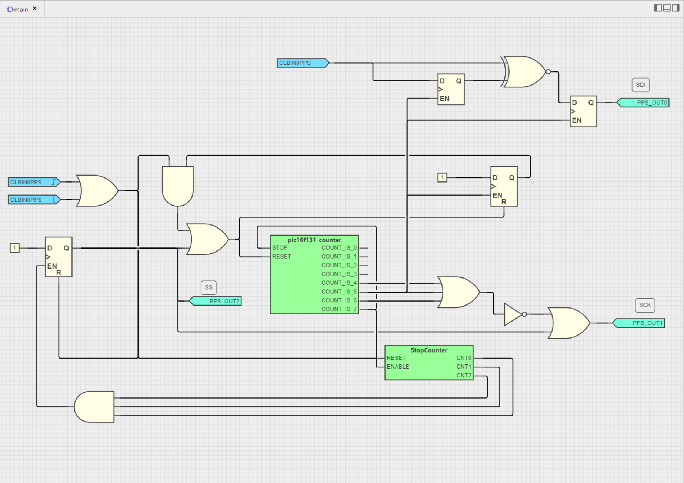This screenshot has height=483, width=684.
Task: Click the COUNT_IS_5 output pin
Action: [x=339, y=292]
